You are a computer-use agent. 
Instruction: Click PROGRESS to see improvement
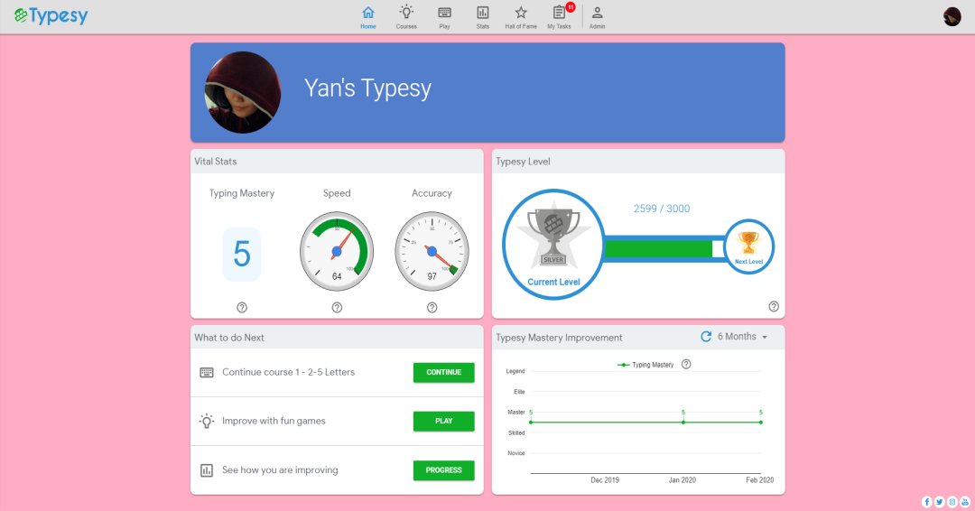click(x=444, y=470)
